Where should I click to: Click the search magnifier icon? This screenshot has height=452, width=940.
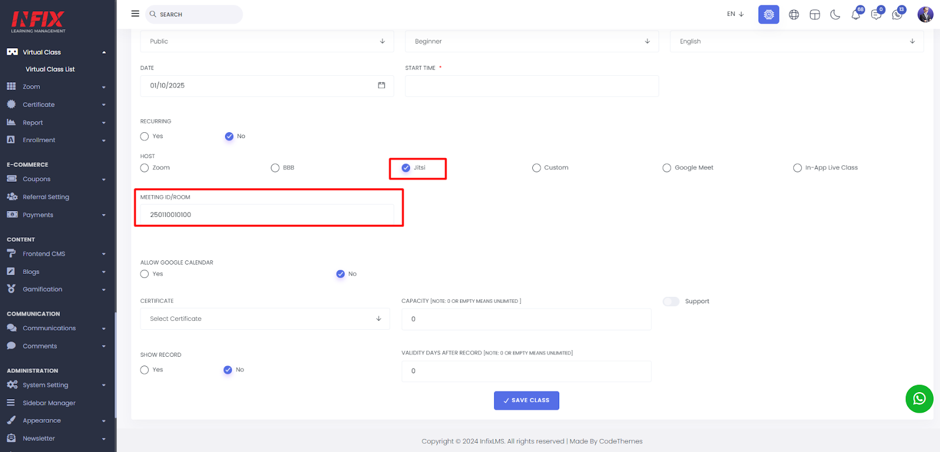153,14
